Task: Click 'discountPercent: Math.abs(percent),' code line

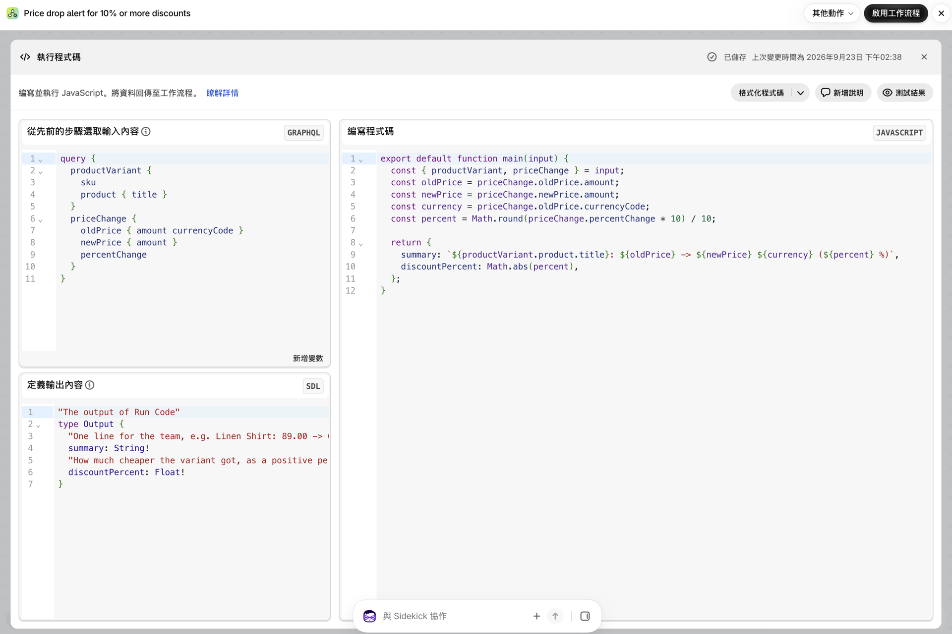Action: (489, 266)
